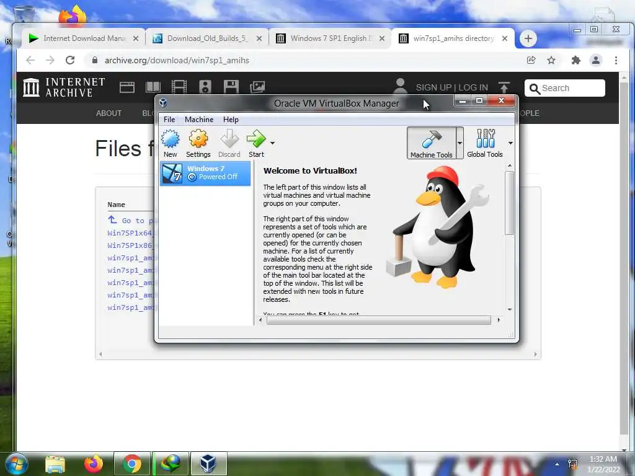Open the Help menu in VirtualBox
Viewport: 635px width, 476px height.
(231, 120)
